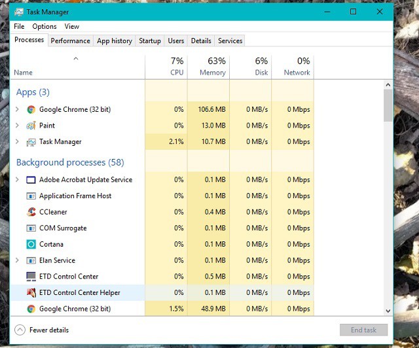Switch to the Details tab
This screenshot has height=348, width=419.
[x=201, y=41]
